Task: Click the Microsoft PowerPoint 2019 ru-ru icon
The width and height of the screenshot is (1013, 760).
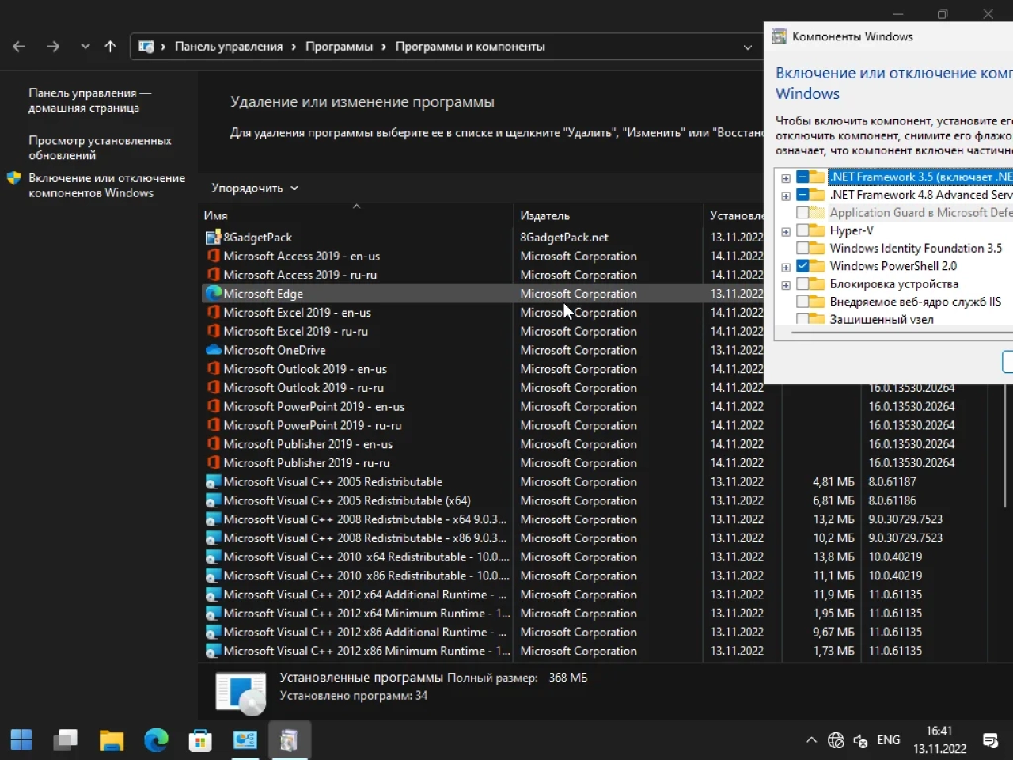Action: [213, 425]
